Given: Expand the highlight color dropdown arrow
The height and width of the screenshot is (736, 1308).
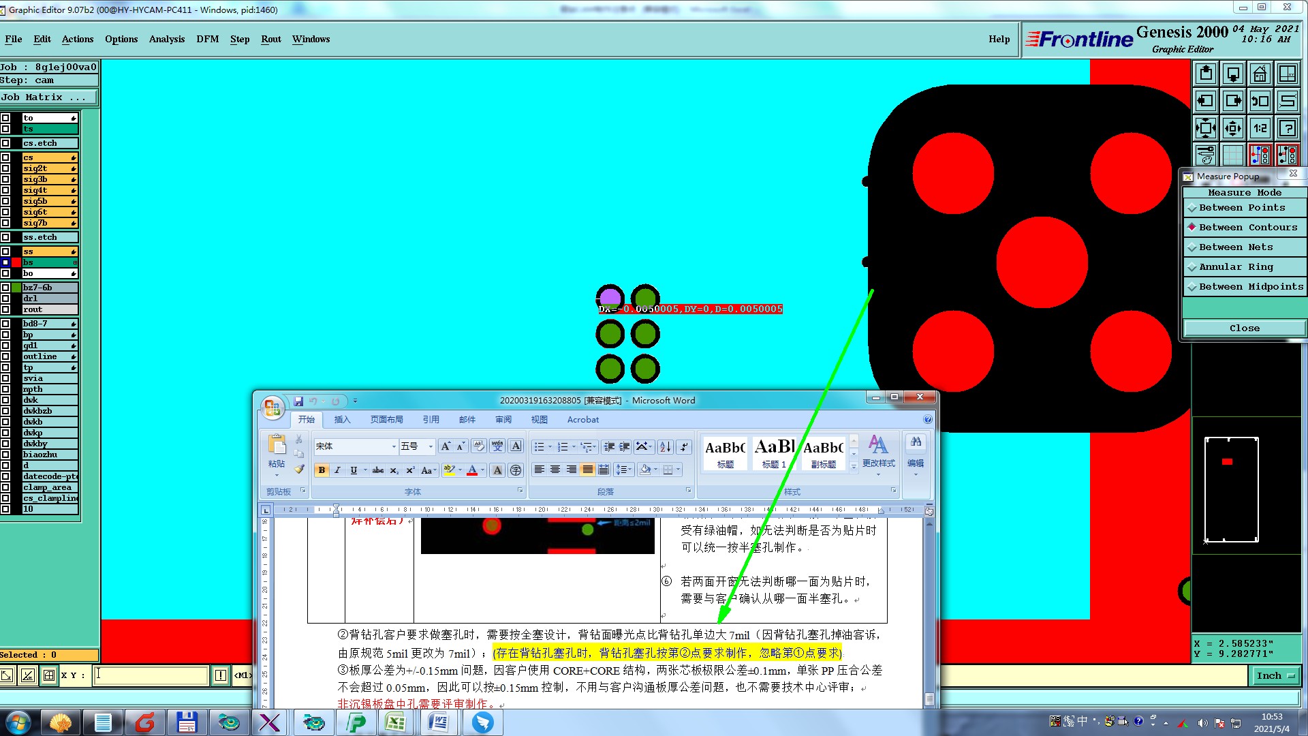Looking at the screenshot, I should pos(460,470).
